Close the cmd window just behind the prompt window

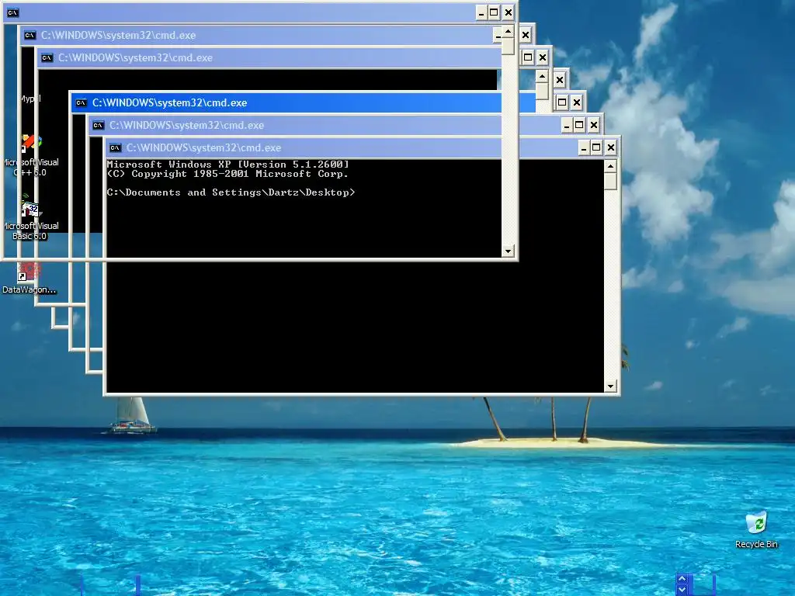(x=594, y=125)
